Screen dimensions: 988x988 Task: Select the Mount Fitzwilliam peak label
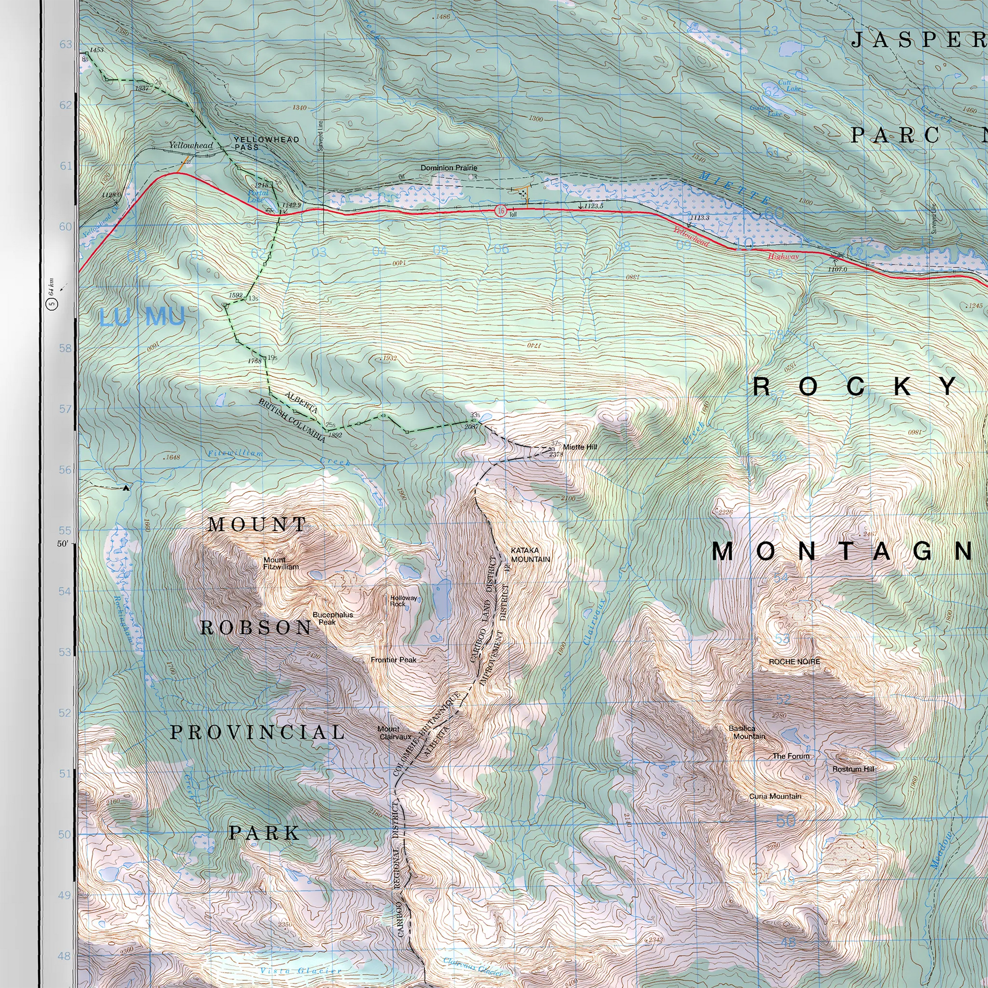[281, 563]
